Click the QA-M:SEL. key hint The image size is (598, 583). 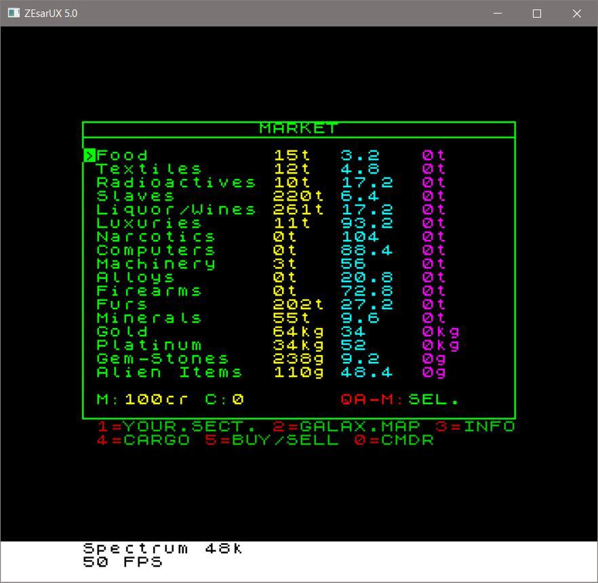pyautogui.click(x=399, y=399)
